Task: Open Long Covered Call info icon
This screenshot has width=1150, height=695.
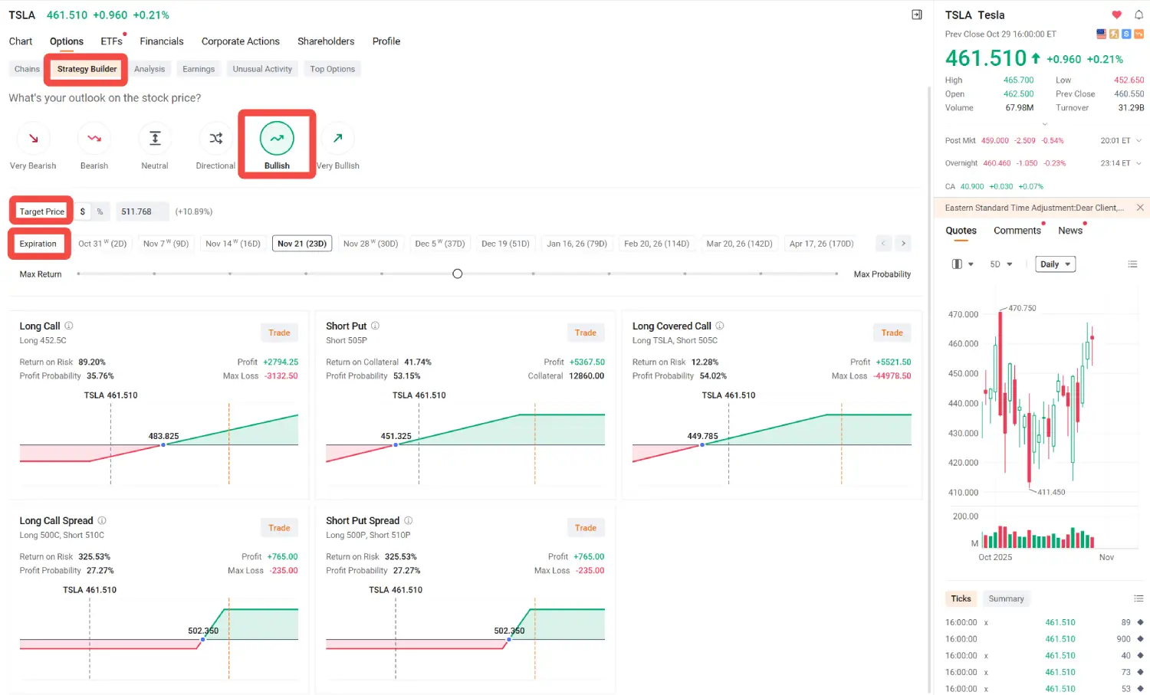Action: point(720,326)
